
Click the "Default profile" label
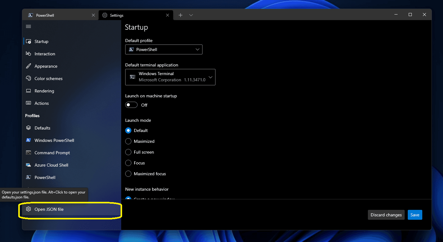click(x=139, y=40)
